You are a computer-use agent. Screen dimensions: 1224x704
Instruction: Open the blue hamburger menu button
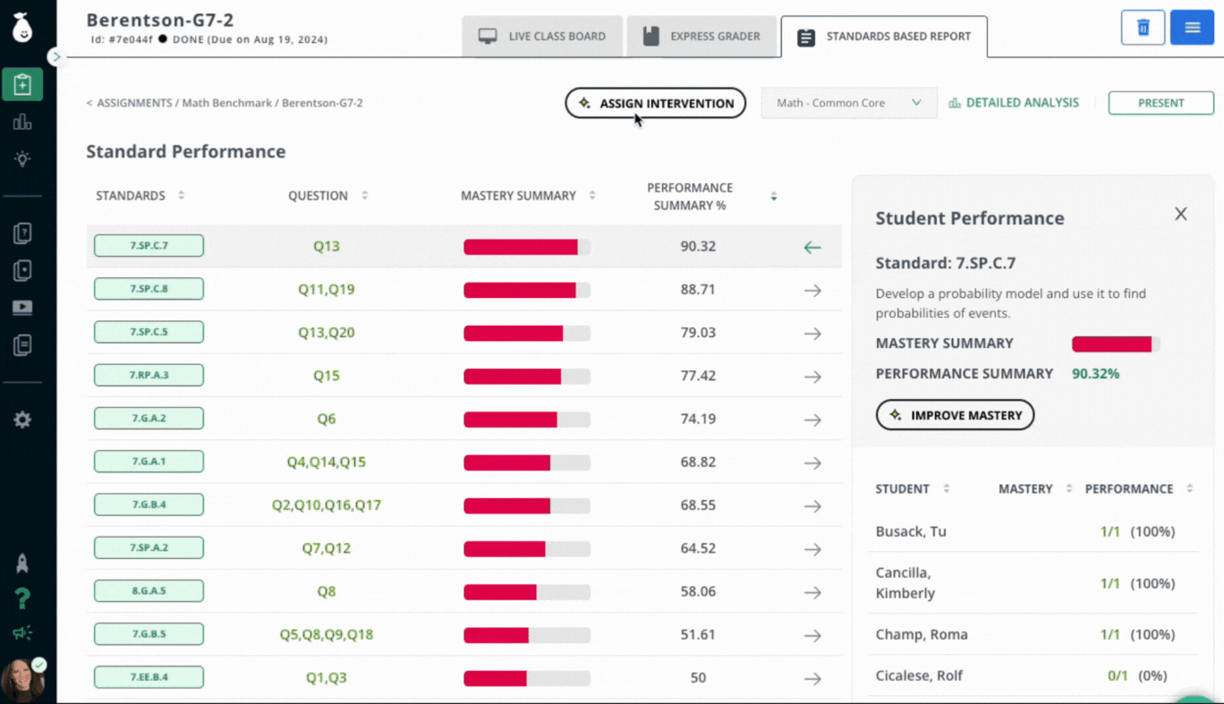[x=1192, y=28]
